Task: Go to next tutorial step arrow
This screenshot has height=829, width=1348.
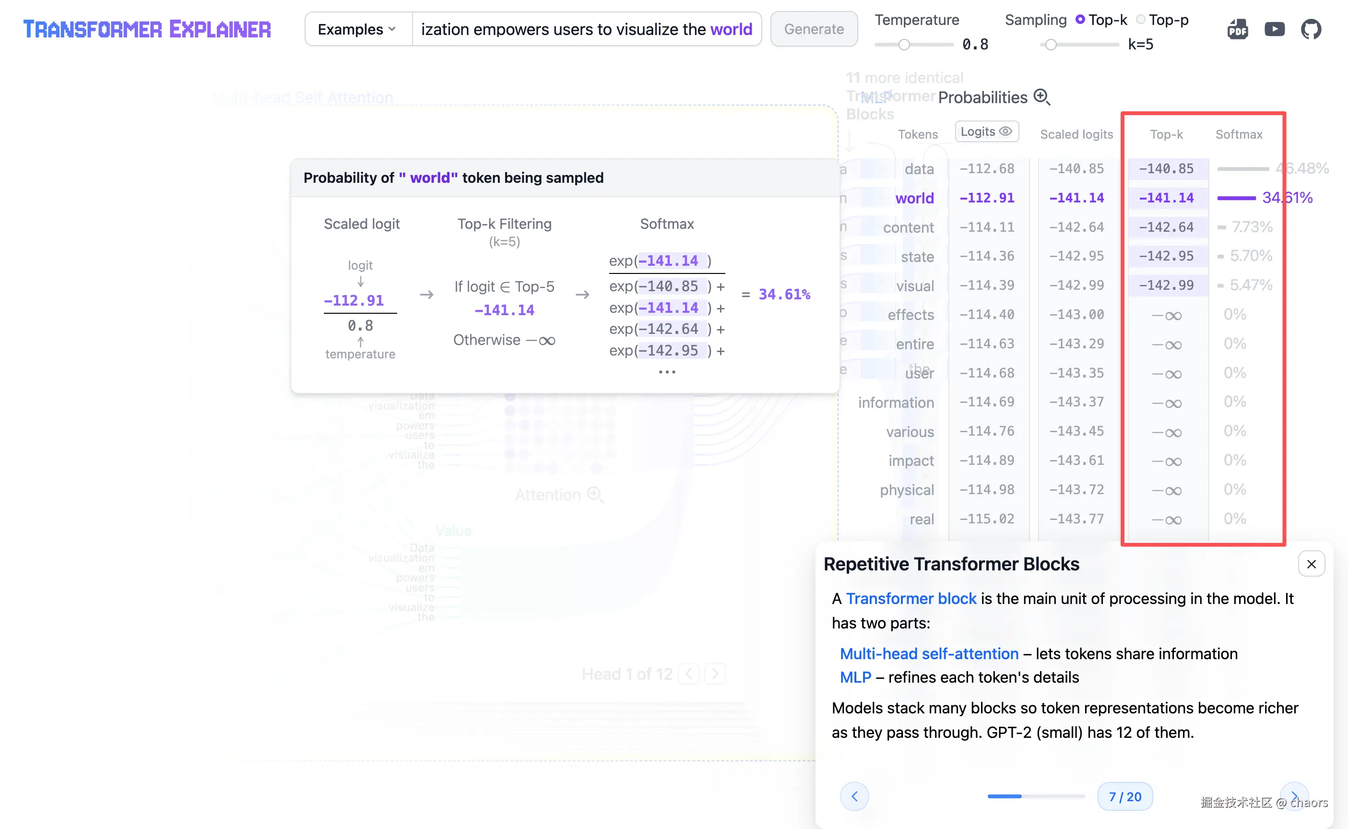Action: coord(1294,796)
